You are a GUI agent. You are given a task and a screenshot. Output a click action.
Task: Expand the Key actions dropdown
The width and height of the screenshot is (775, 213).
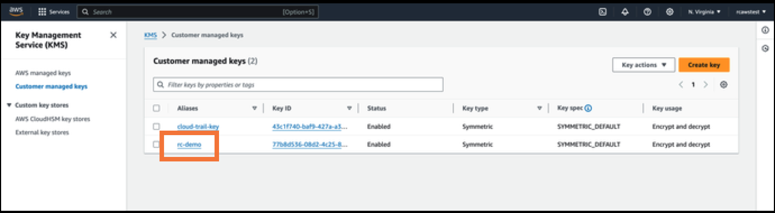(643, 65)
